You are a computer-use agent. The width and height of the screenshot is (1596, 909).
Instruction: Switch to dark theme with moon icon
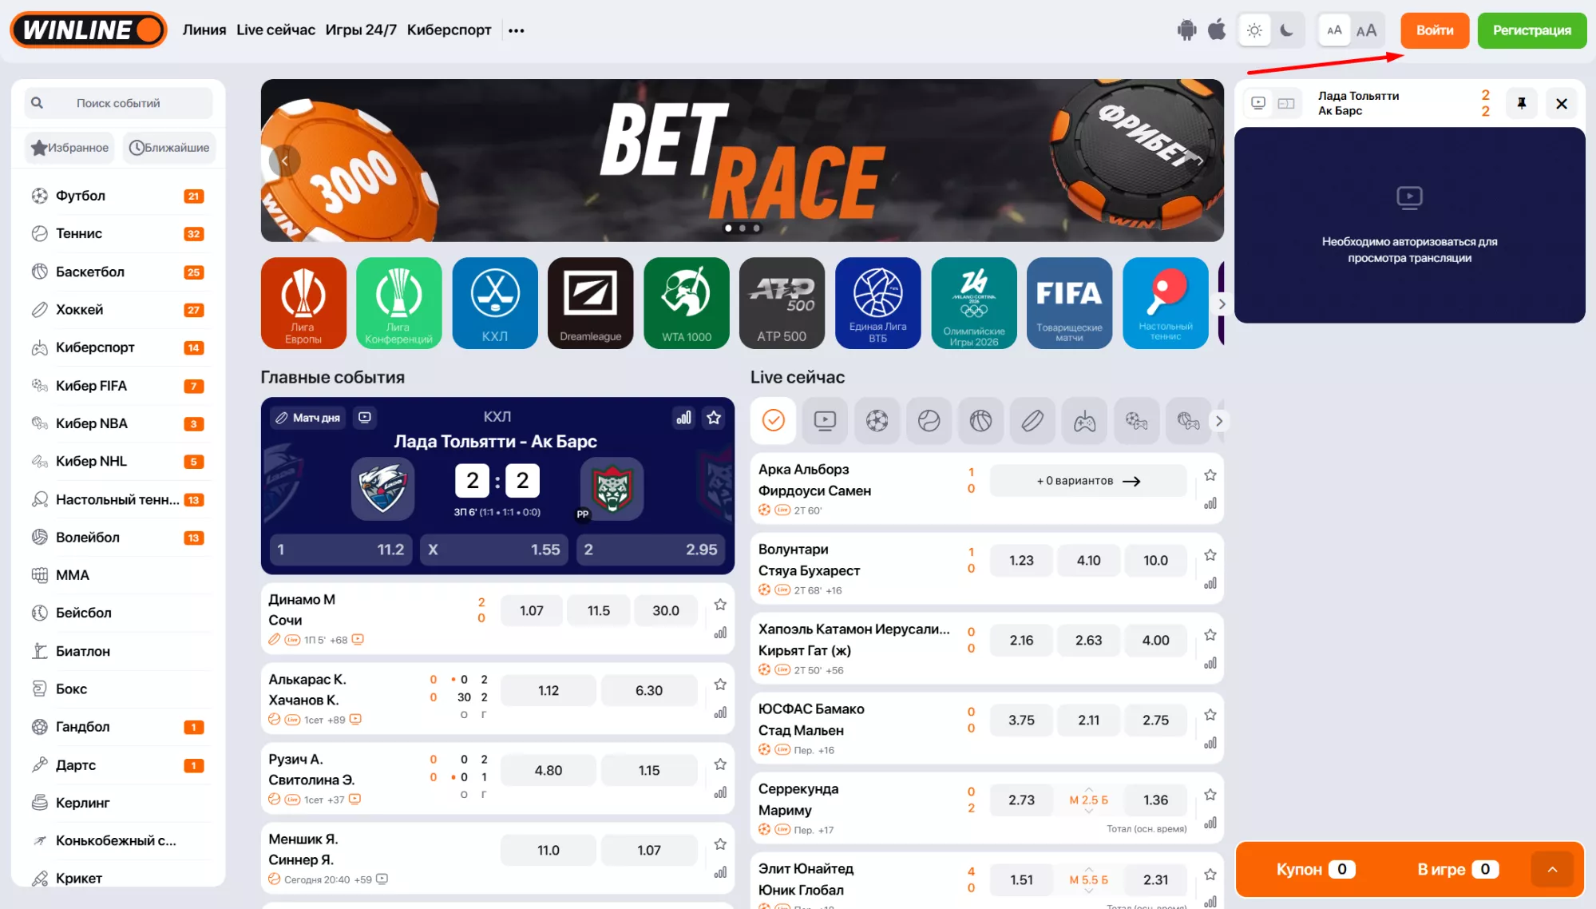[1286, 30]
